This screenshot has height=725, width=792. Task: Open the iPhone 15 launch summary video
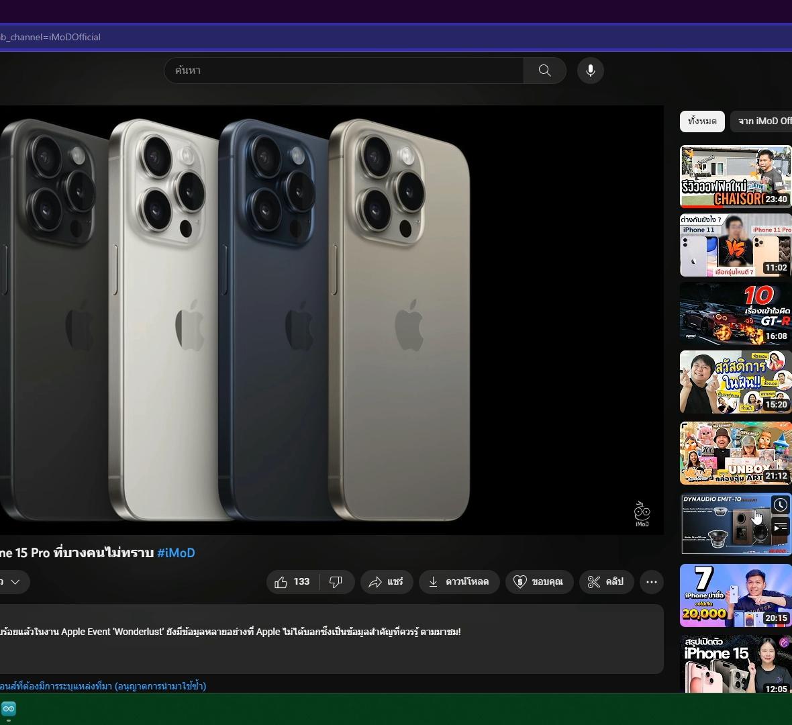(x=736, y=664)
